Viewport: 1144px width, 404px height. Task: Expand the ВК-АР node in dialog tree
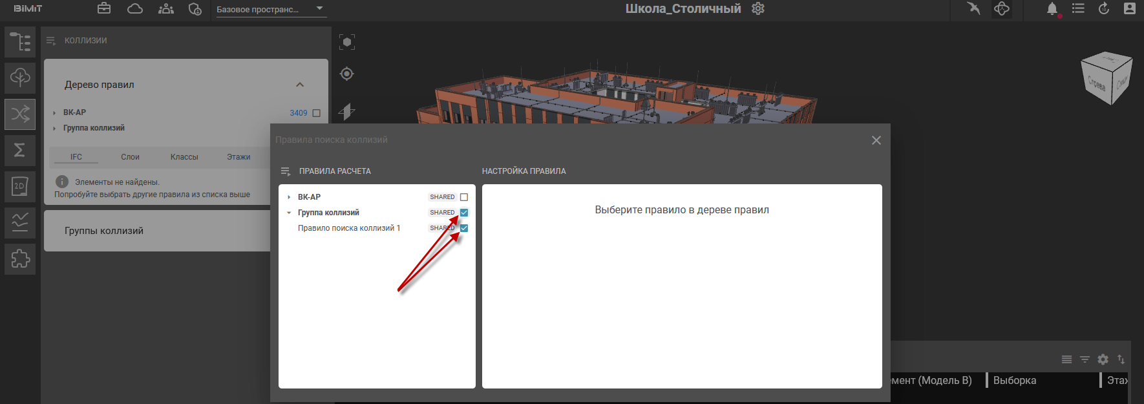click(289, 197)
